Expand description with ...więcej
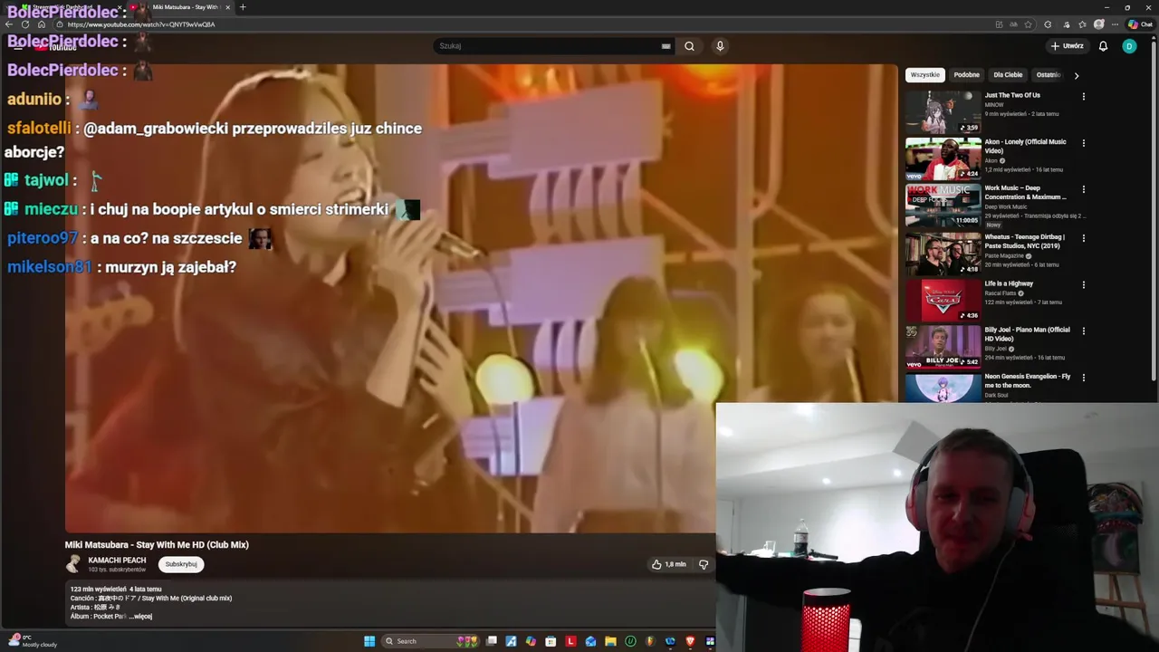Screen dimensions: 1159x652 (x=140, y=617)
